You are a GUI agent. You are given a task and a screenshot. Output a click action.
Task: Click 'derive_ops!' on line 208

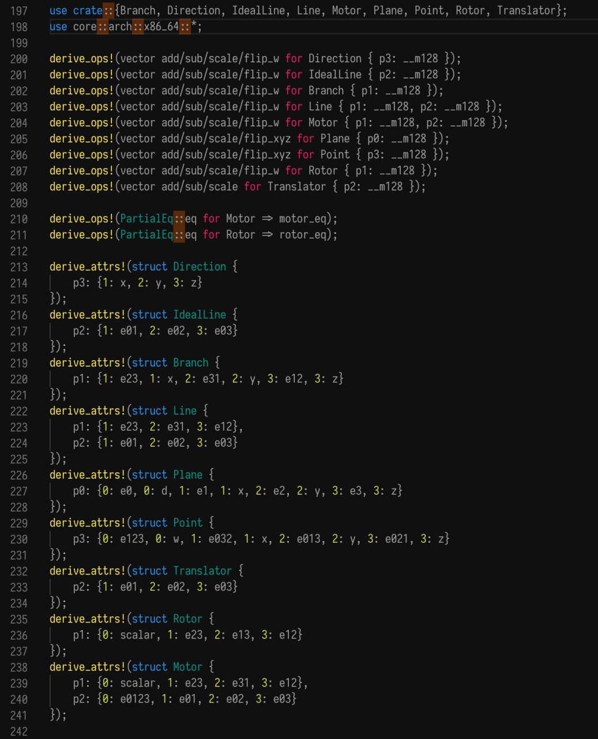click(82, 186)
